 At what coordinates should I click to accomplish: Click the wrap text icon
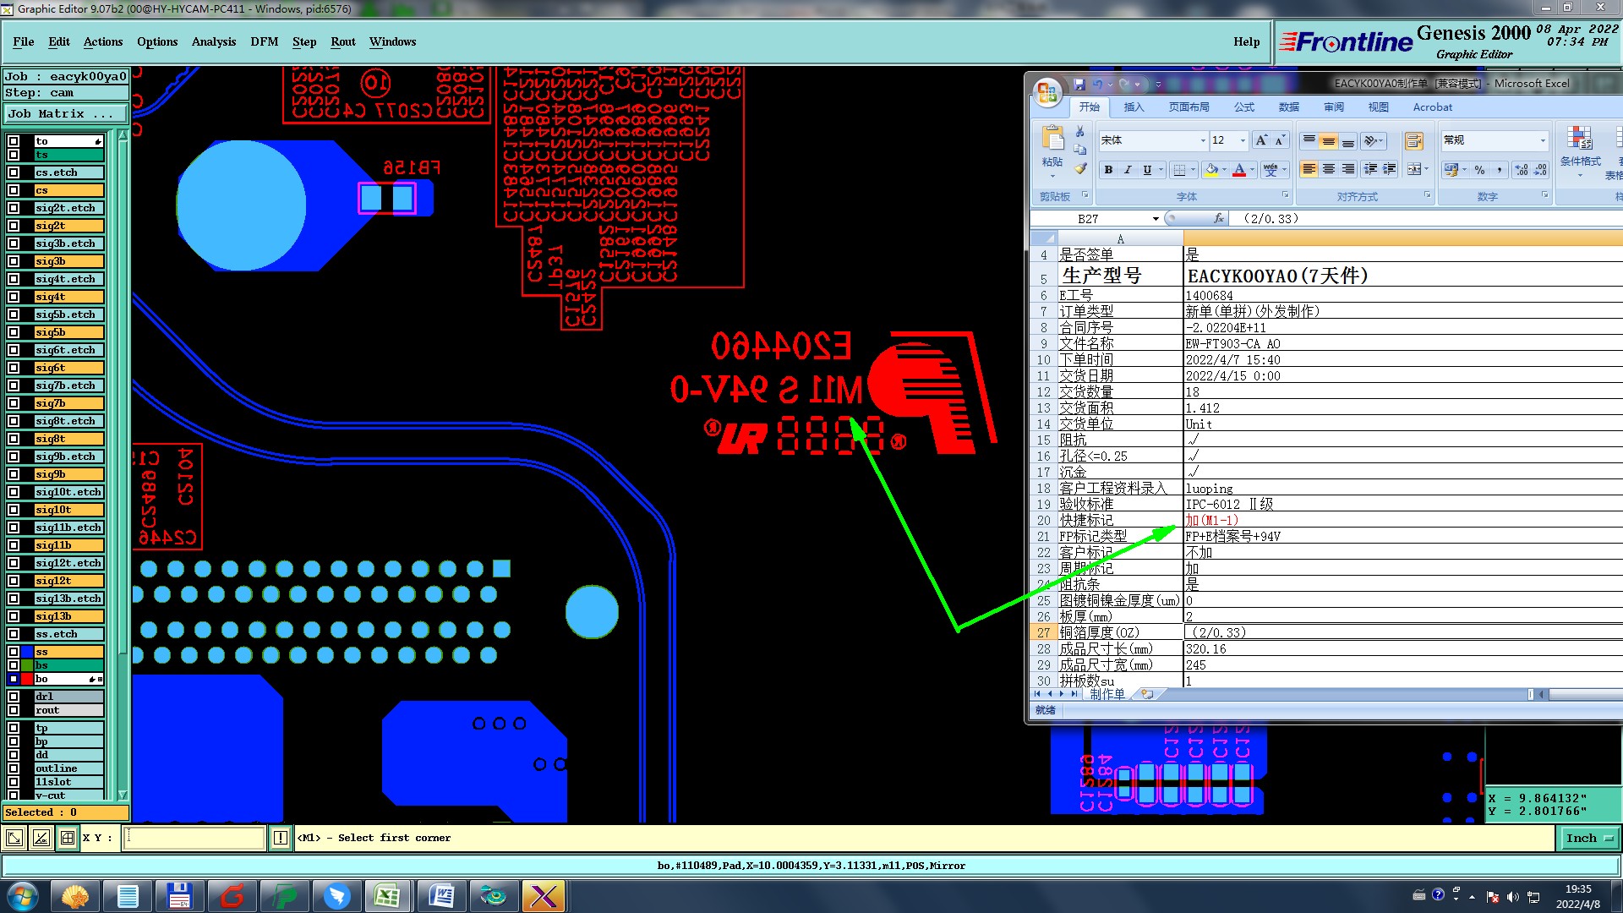[1413, 141]
